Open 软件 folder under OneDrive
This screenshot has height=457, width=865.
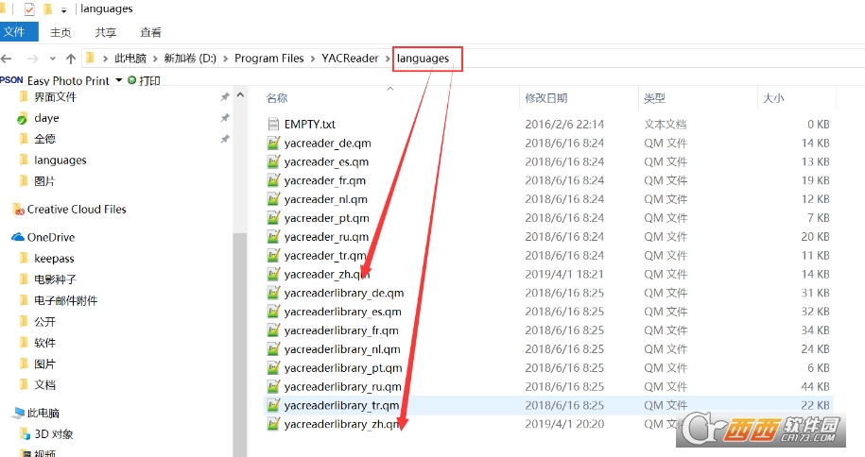(44, 343)
